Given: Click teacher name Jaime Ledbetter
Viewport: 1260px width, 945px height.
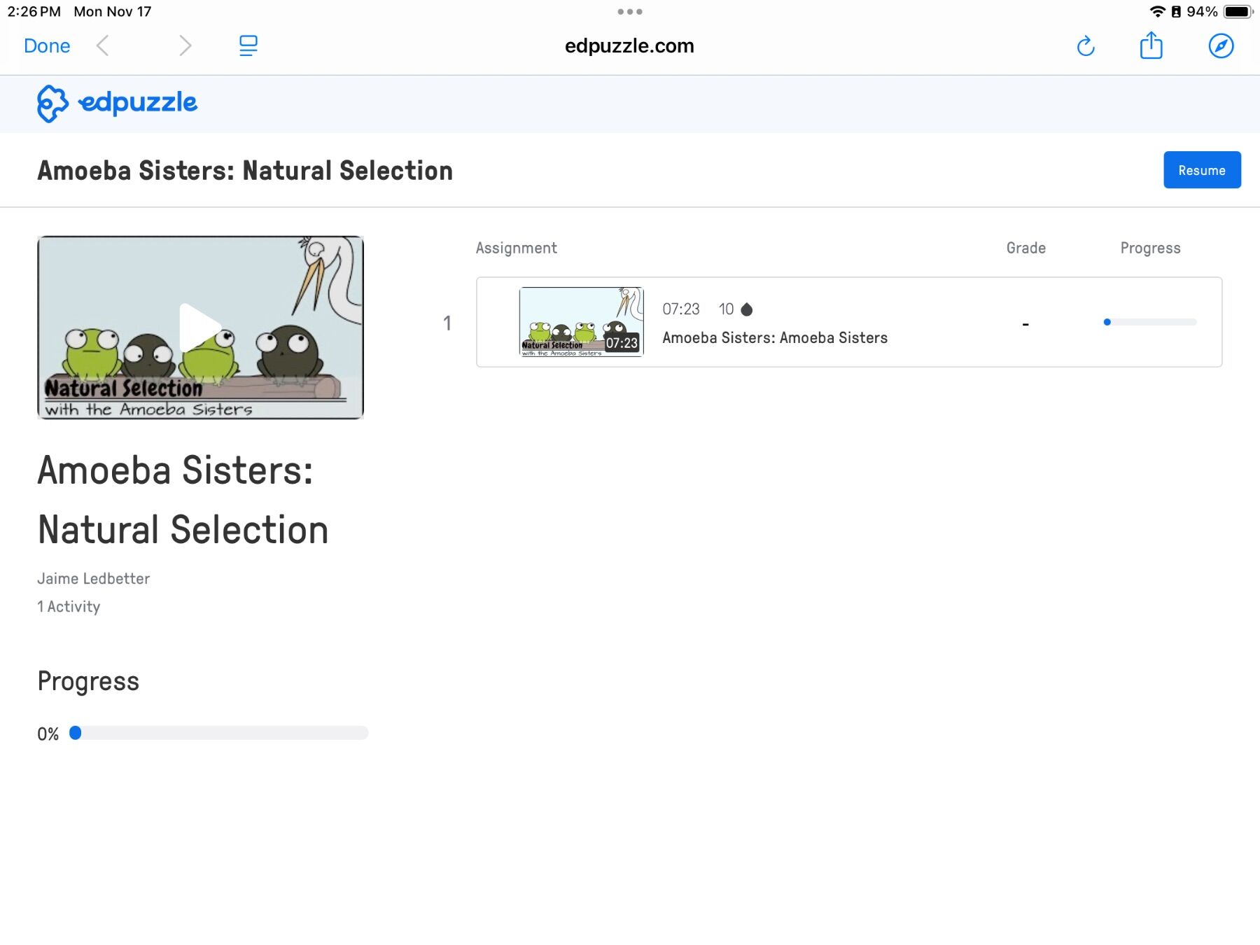Looking at the screenshot, I should pyautogui.click(x=93, y=578).
